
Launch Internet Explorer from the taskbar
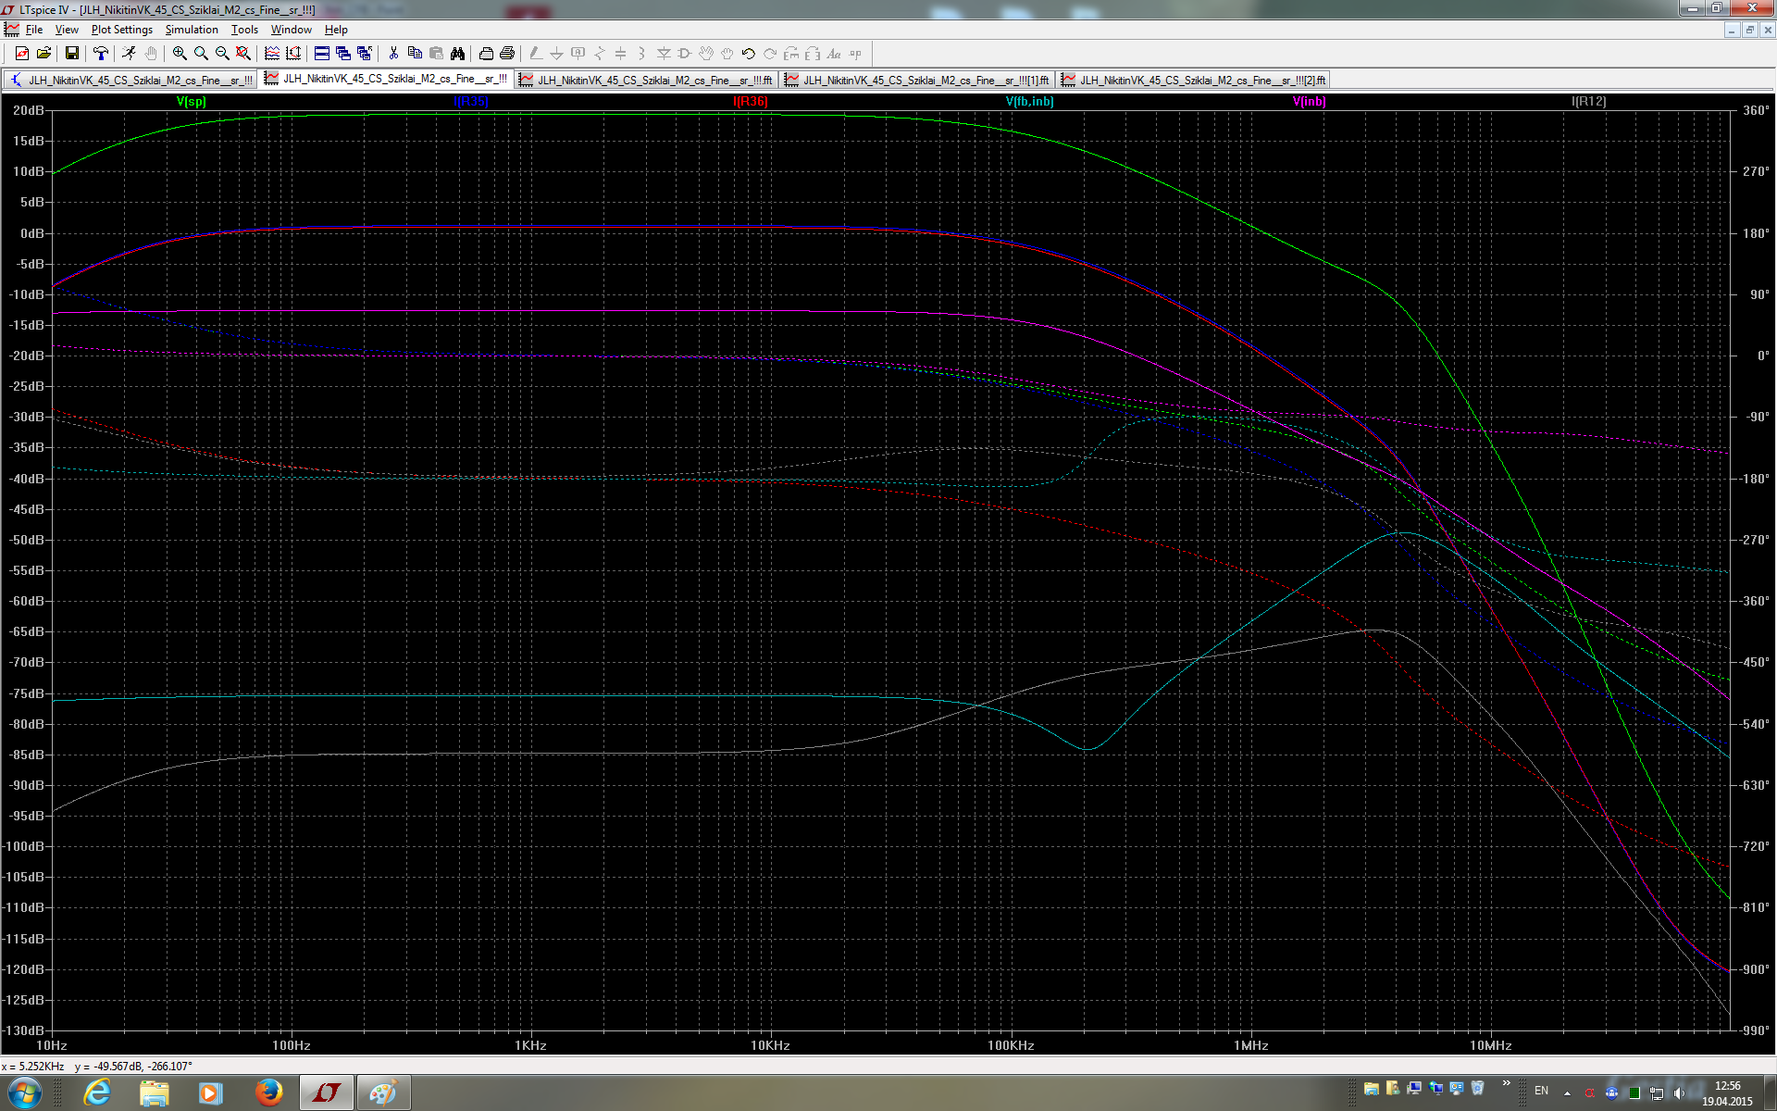97,1093
